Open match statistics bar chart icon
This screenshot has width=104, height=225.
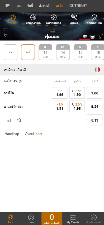(x=10, y=120)
